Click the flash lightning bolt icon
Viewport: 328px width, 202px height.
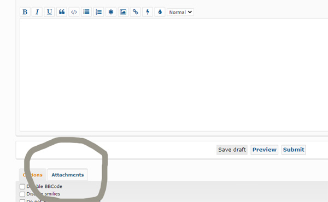pos(148,12)
